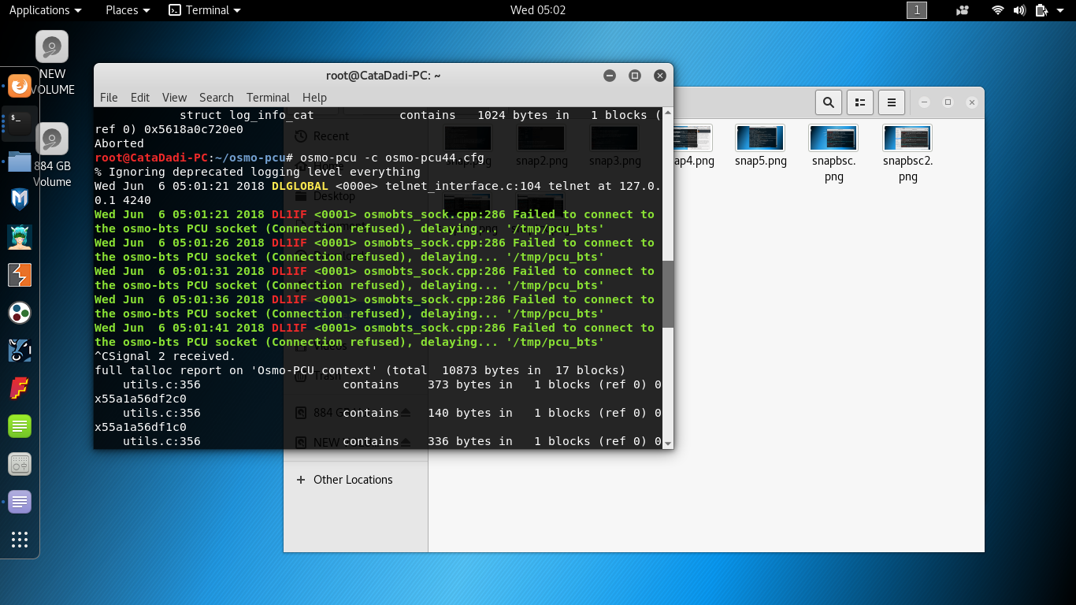
Task: Open Other Locations in Files sidebar
Action: 353,480
